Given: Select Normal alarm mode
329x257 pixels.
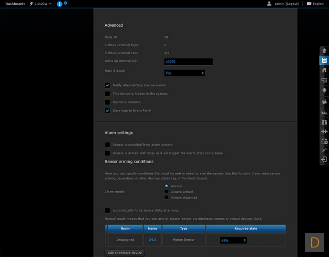Looking at the screenshot, I should 166,186.
